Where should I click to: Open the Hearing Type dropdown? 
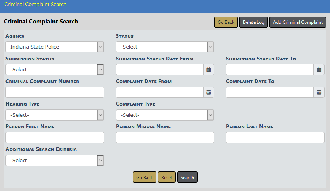55,115
